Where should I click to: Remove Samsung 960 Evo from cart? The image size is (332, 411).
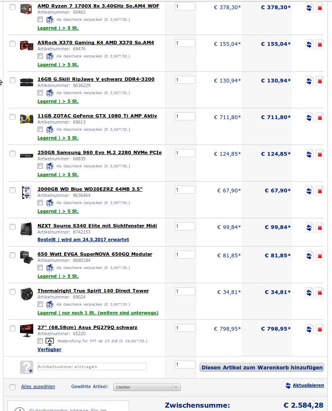tap(320, 154)
